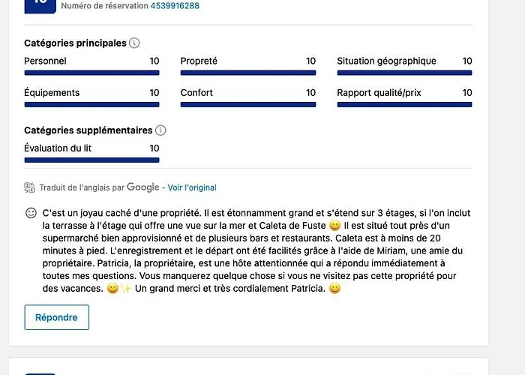Click the smiley icon at review start
This screenshot has width=525, height=375.
point(31,213)
